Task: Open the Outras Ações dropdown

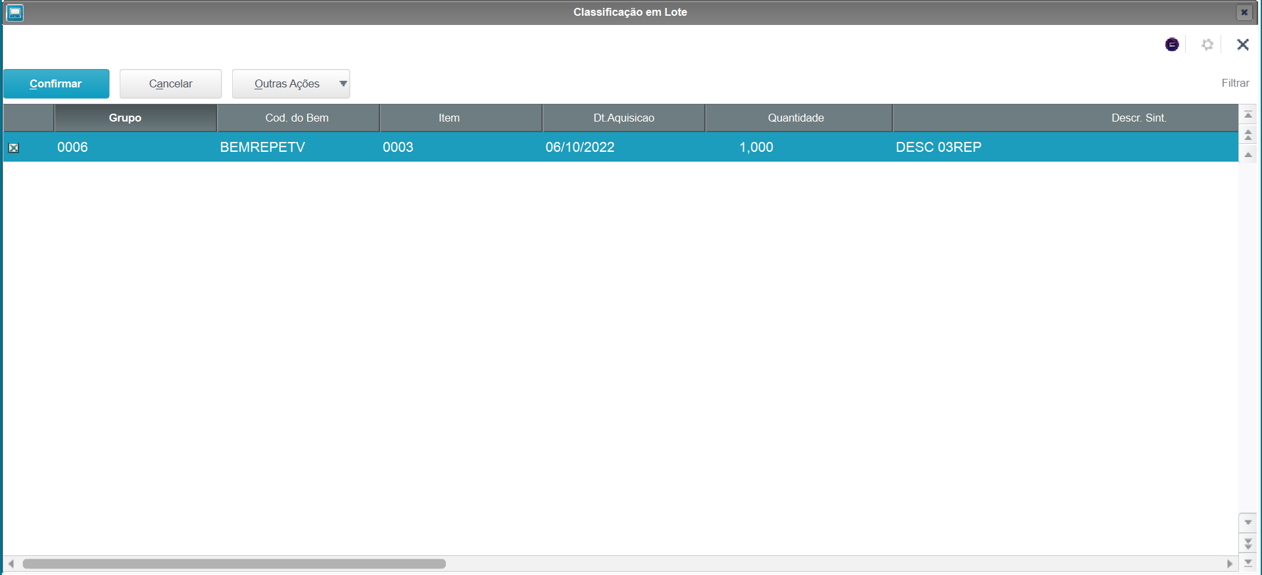Action: point(291,83)
